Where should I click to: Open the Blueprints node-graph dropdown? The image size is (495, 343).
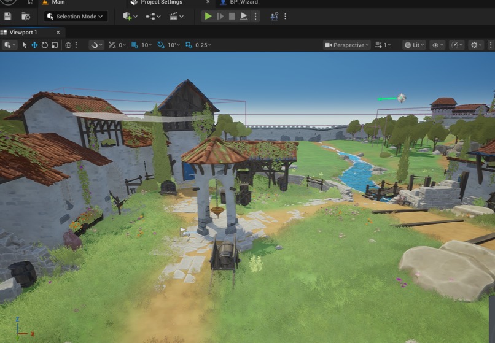coord(153,17)
